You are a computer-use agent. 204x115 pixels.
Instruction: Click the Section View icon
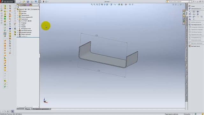(102, 4)
